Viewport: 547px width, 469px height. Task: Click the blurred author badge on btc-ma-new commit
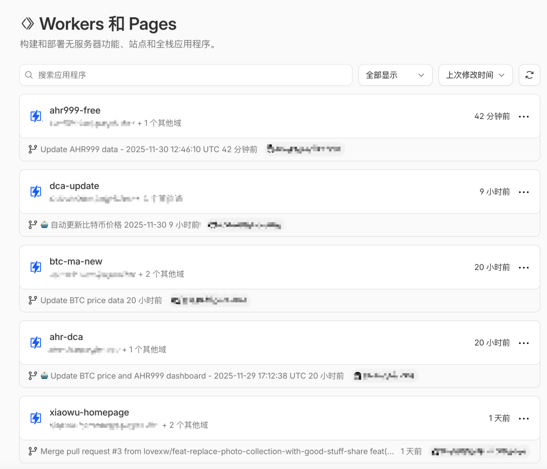(x=209, y=300)
